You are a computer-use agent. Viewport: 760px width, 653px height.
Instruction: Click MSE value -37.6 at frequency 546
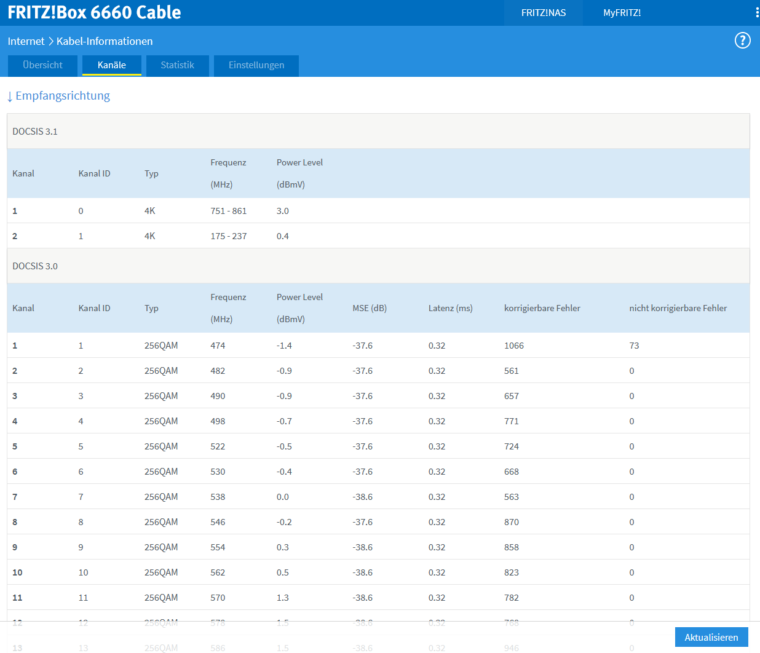point(363,522)
